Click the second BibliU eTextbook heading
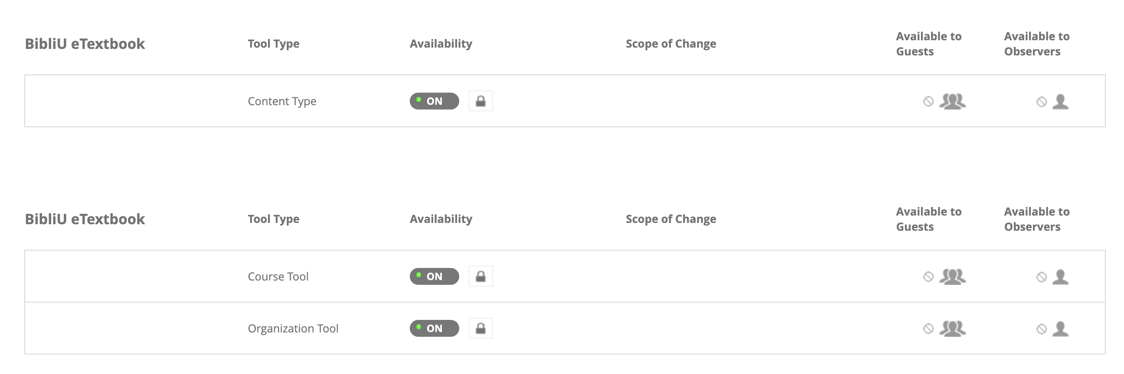Viewport: 1124px width, 374px height. point(85,219)
